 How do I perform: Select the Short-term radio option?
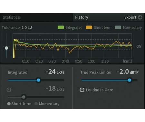9,104
